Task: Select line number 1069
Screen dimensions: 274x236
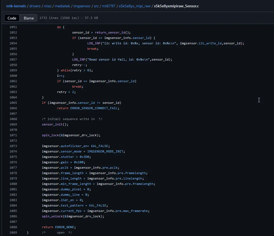Action: (x=13, y=124)
